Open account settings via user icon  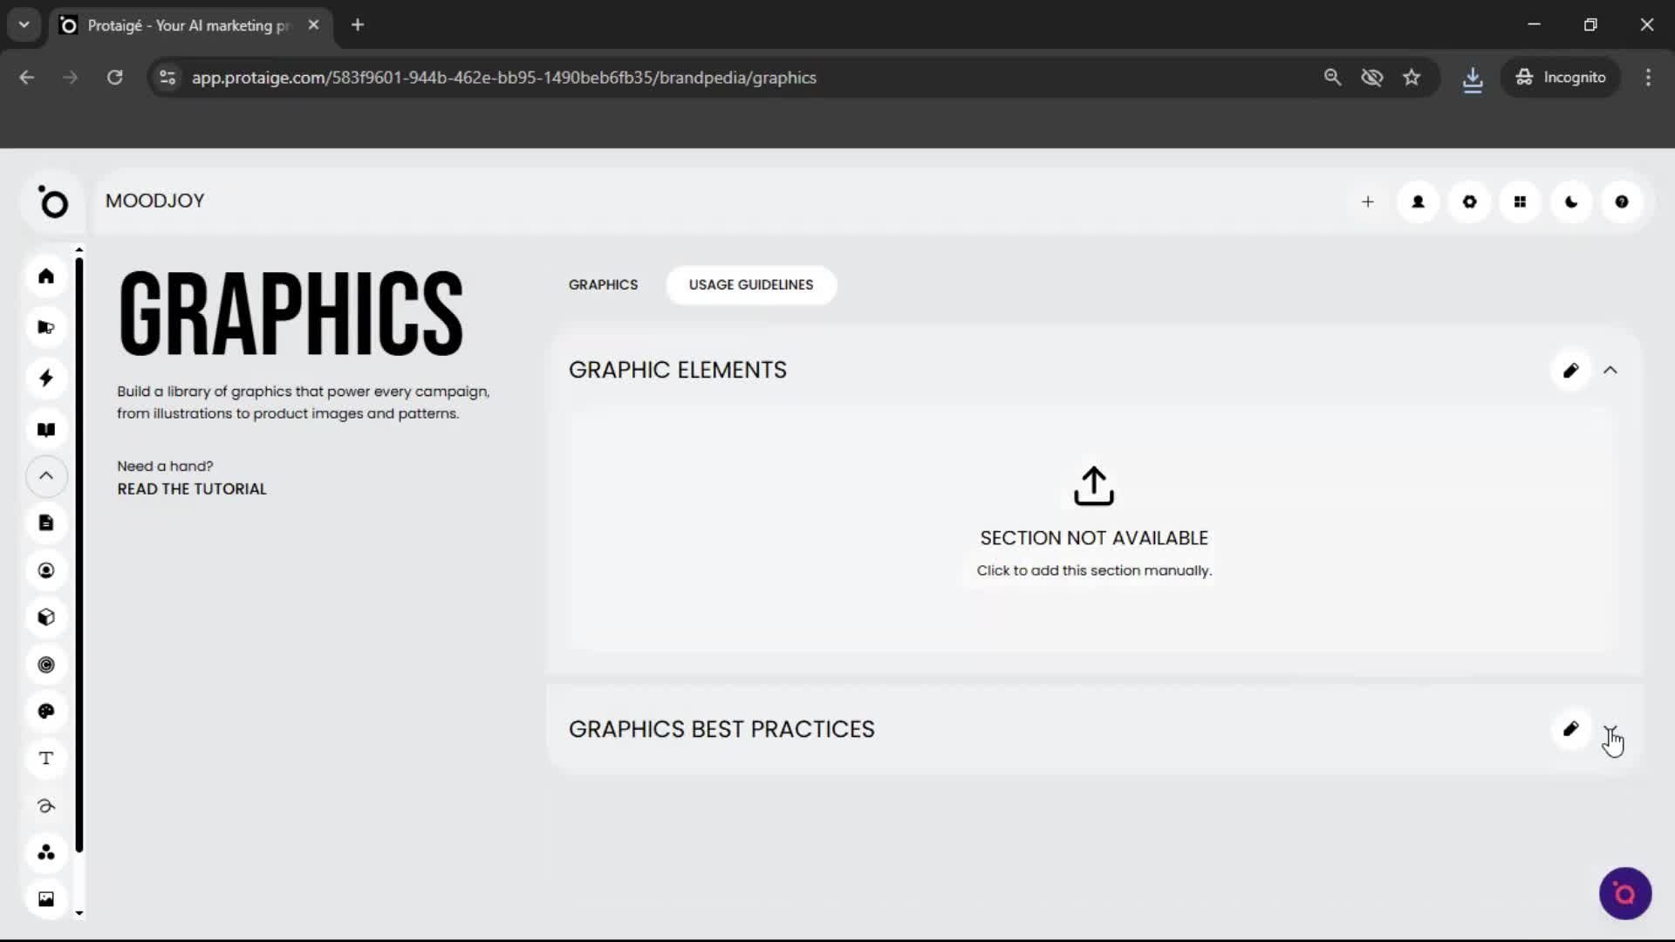[x=1418, y=201]
